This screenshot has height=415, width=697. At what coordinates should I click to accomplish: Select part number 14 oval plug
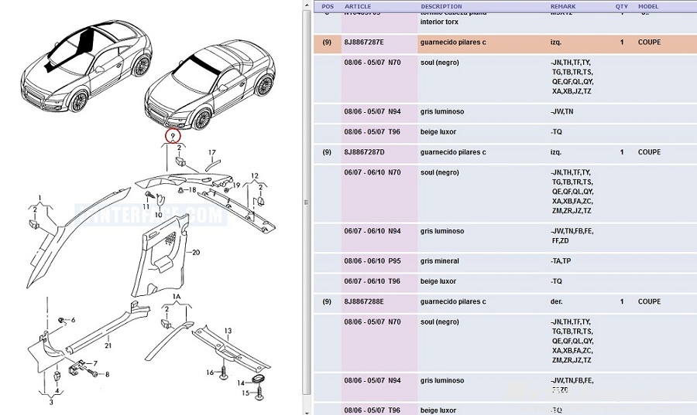(x=259, y=380)
